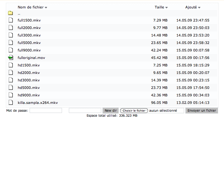Open the hd3000.mkv file link
Screen dimensions: 224x180
click(x=29, y=80)
